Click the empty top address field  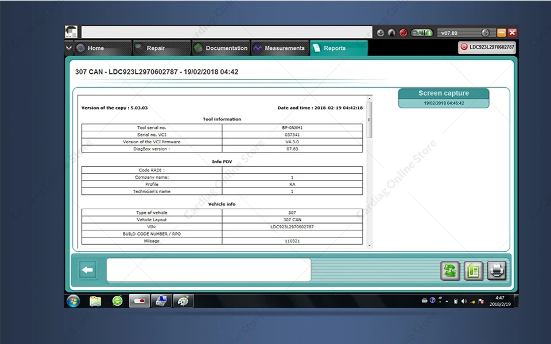(x=227, y=32)
